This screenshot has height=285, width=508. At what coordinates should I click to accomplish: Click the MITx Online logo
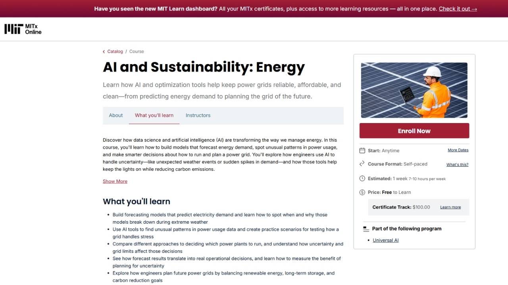(23, 29)
